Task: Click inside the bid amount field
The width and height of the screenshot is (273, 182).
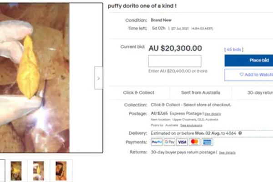Action: [175, 61]
